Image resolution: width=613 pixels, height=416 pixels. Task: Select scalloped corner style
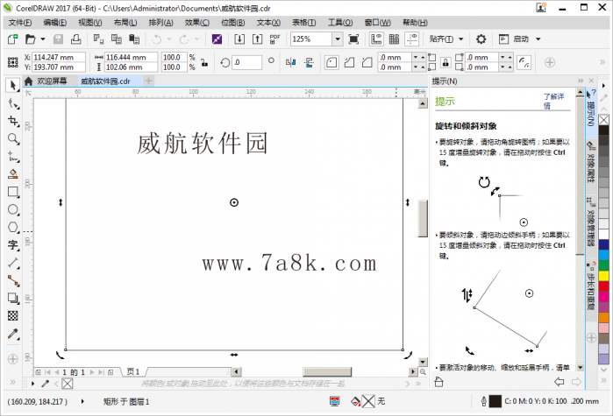(349, 62)
